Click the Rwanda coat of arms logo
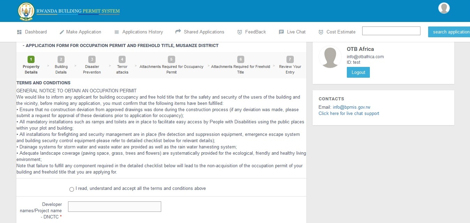 point(26,11)
